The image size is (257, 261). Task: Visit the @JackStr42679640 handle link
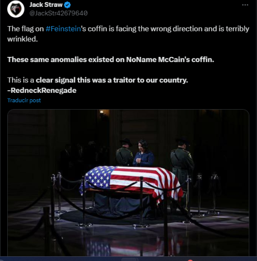59,13
